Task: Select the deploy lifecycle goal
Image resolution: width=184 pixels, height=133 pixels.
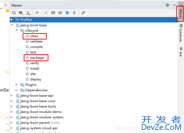Action: point(36,79)
